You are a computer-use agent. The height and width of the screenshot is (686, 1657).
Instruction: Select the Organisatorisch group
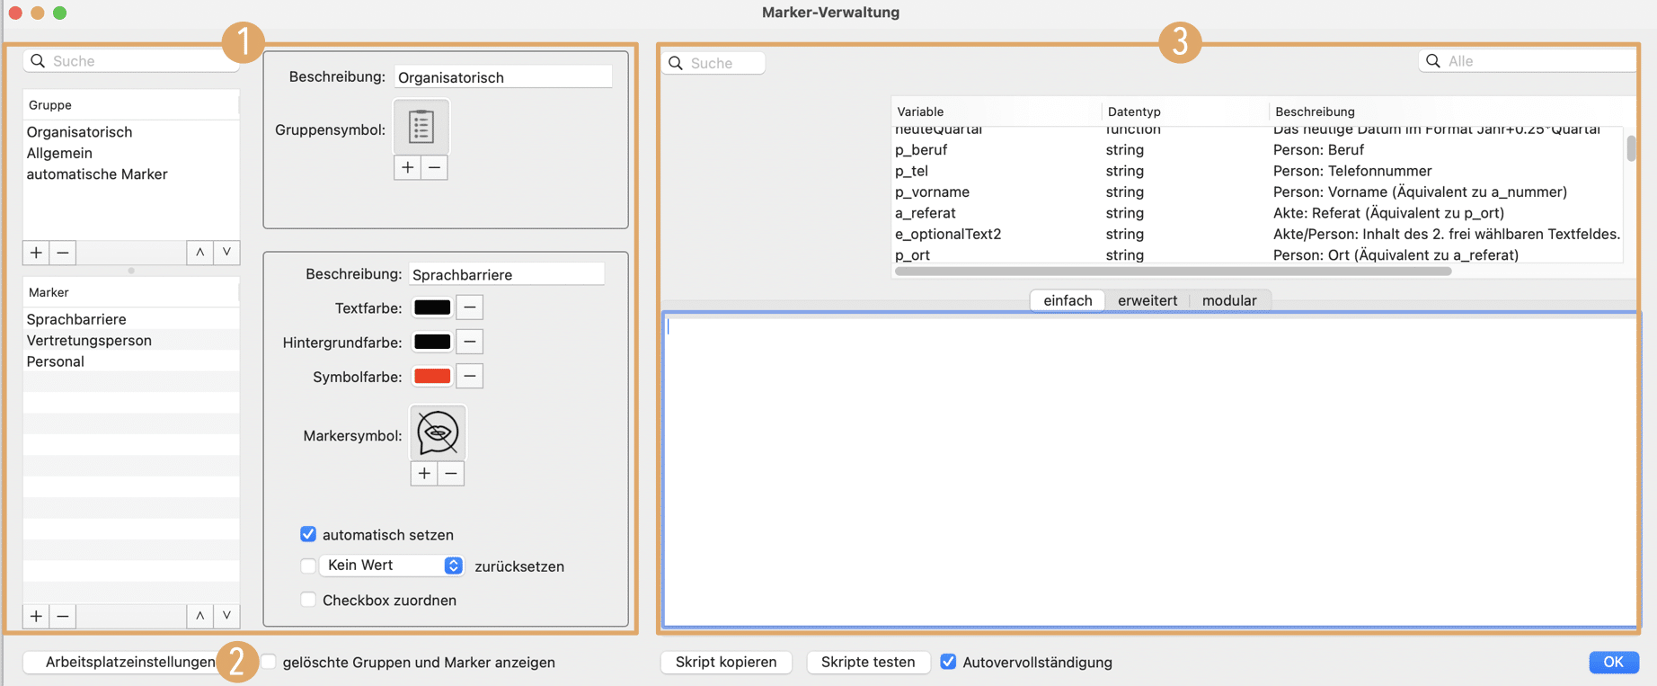point(131,132)
